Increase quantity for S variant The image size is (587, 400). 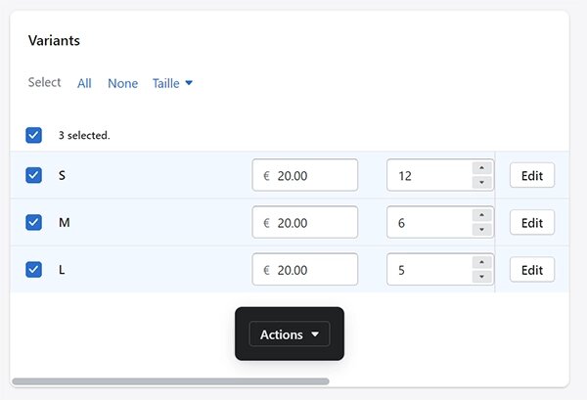(481, 168)
